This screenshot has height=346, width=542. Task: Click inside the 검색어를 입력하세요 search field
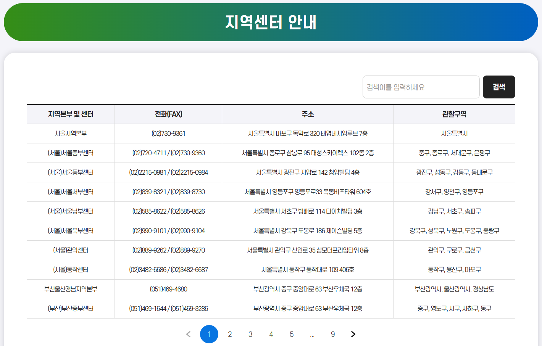click(421, 87)
